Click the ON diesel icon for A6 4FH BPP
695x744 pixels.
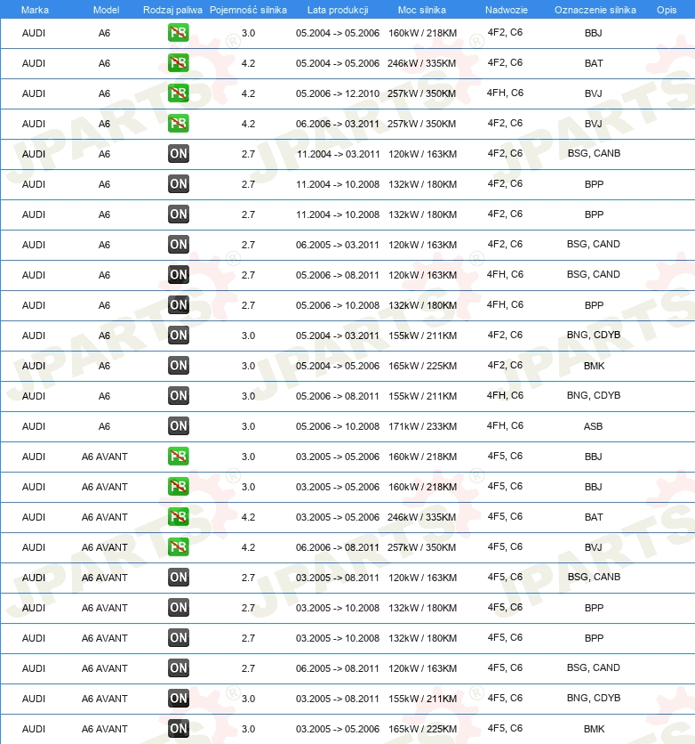(178, 305)
